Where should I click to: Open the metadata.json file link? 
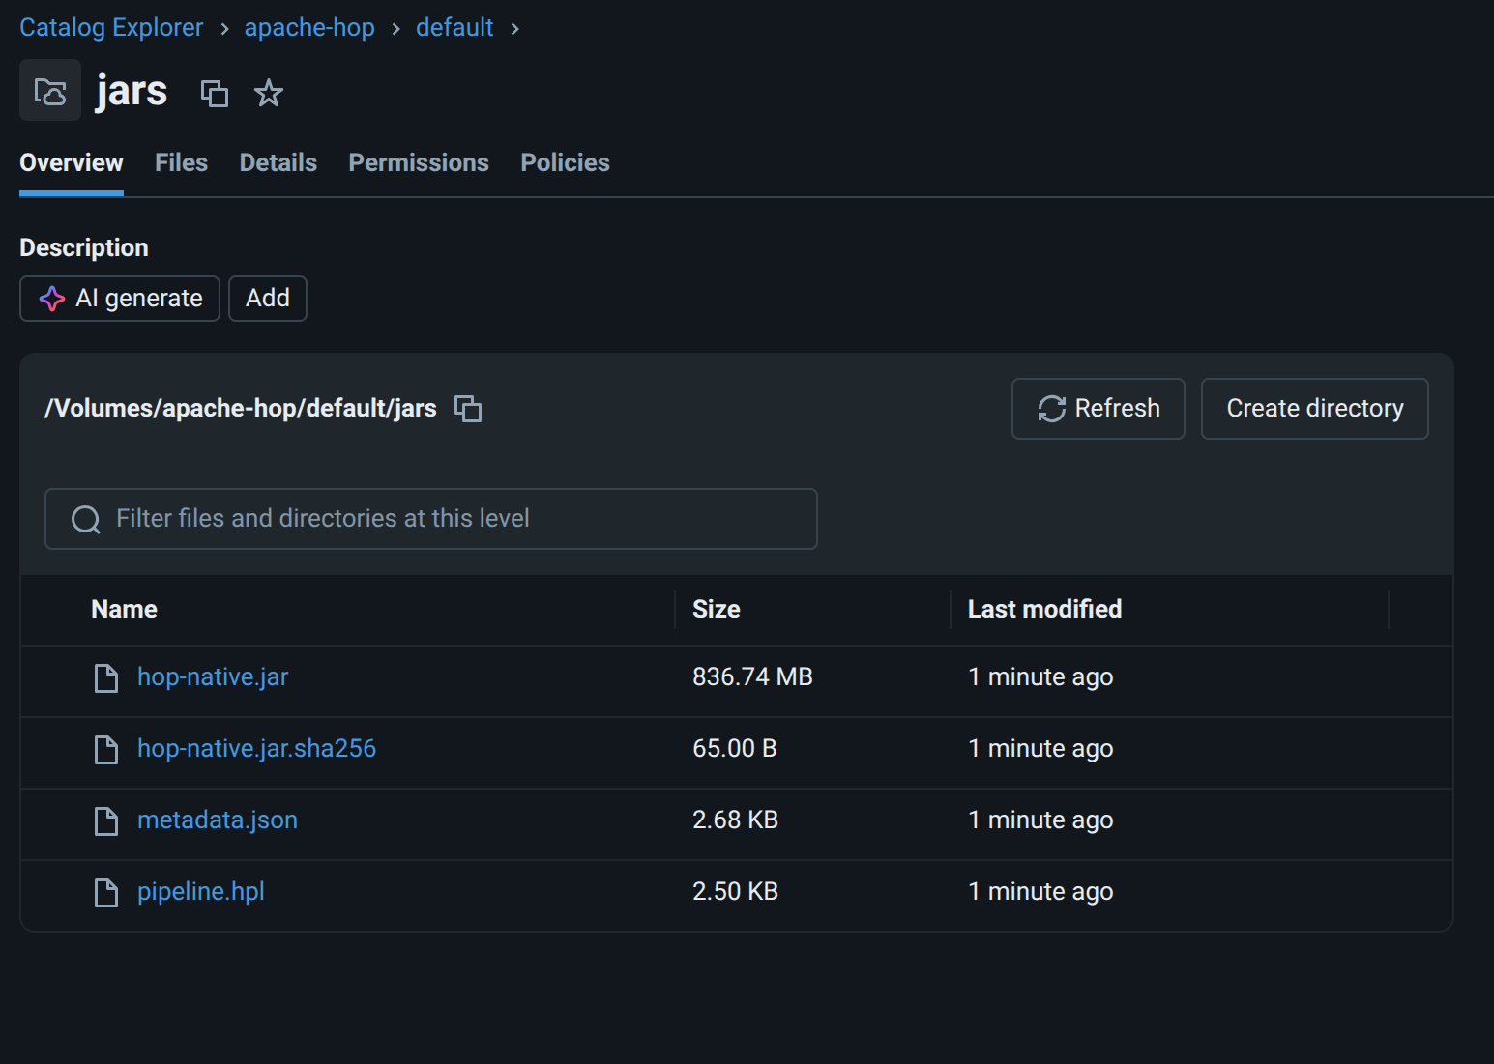[x=218, y=820]
